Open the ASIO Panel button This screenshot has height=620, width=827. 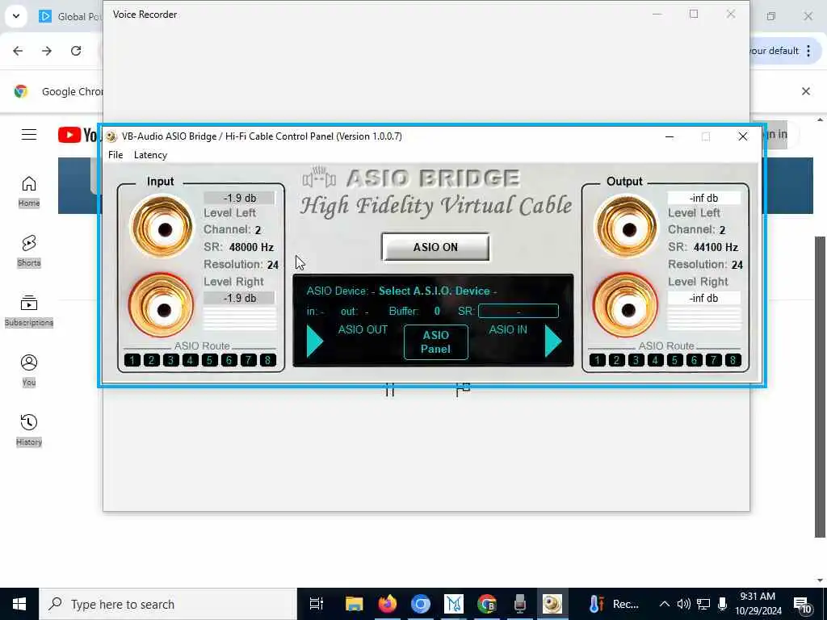(435, 341)
